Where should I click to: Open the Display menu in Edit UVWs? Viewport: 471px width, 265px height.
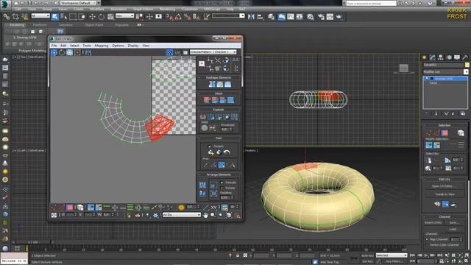coord(133,46)
